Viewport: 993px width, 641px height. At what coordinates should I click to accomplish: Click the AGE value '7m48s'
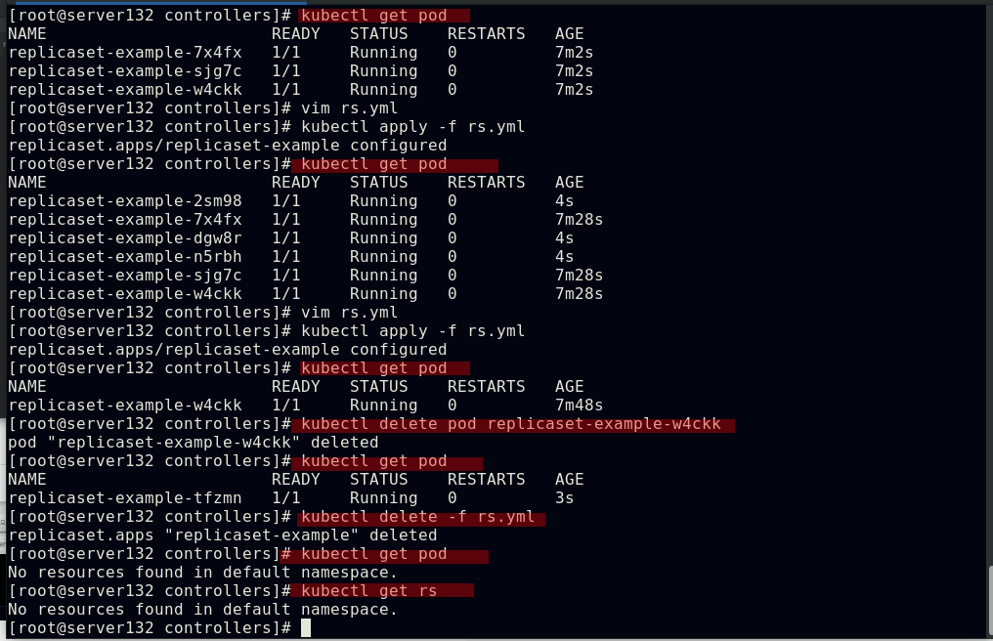point(579,406)
